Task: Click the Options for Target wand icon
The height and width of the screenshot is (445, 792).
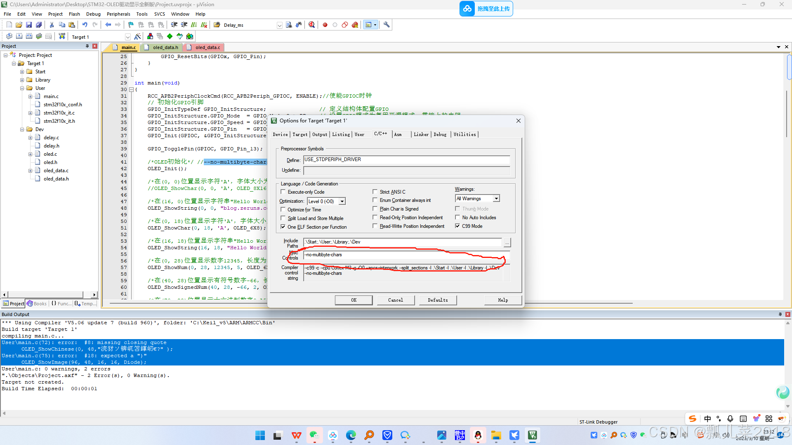Action: click(x=138, y=37)
